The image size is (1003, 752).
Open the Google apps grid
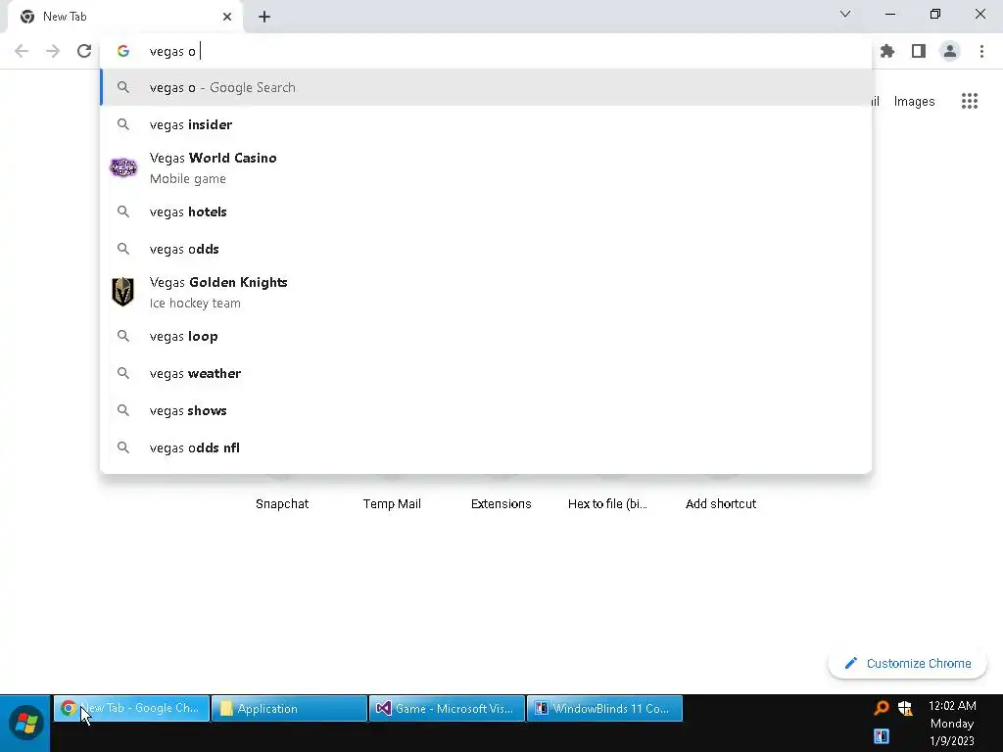970,101
